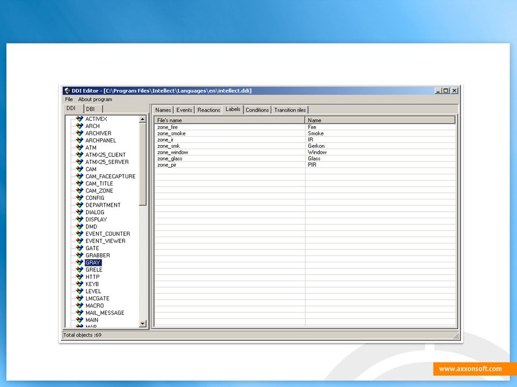The width and height of the screenshot is (517, 387).
Task: Select the MAIL_MESSAGE tree item
Action: [105, 313]
